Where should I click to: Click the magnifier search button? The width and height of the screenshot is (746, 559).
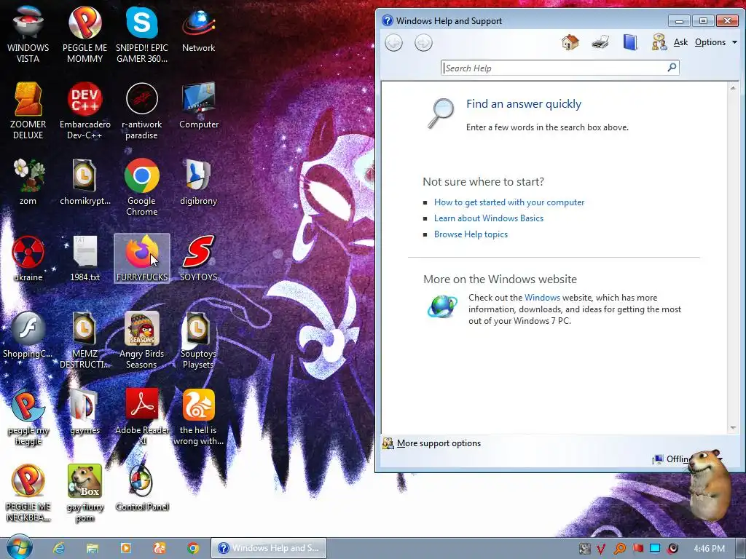click(672, 68)
